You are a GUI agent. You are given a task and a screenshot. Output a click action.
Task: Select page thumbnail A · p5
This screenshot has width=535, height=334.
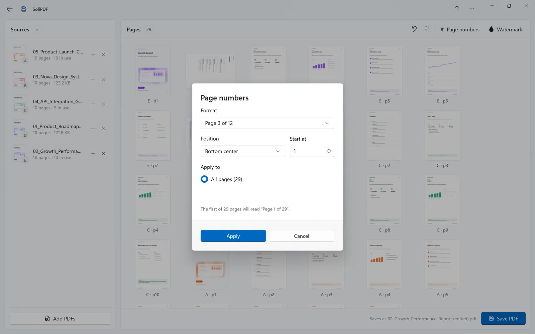tap(442, 265)
